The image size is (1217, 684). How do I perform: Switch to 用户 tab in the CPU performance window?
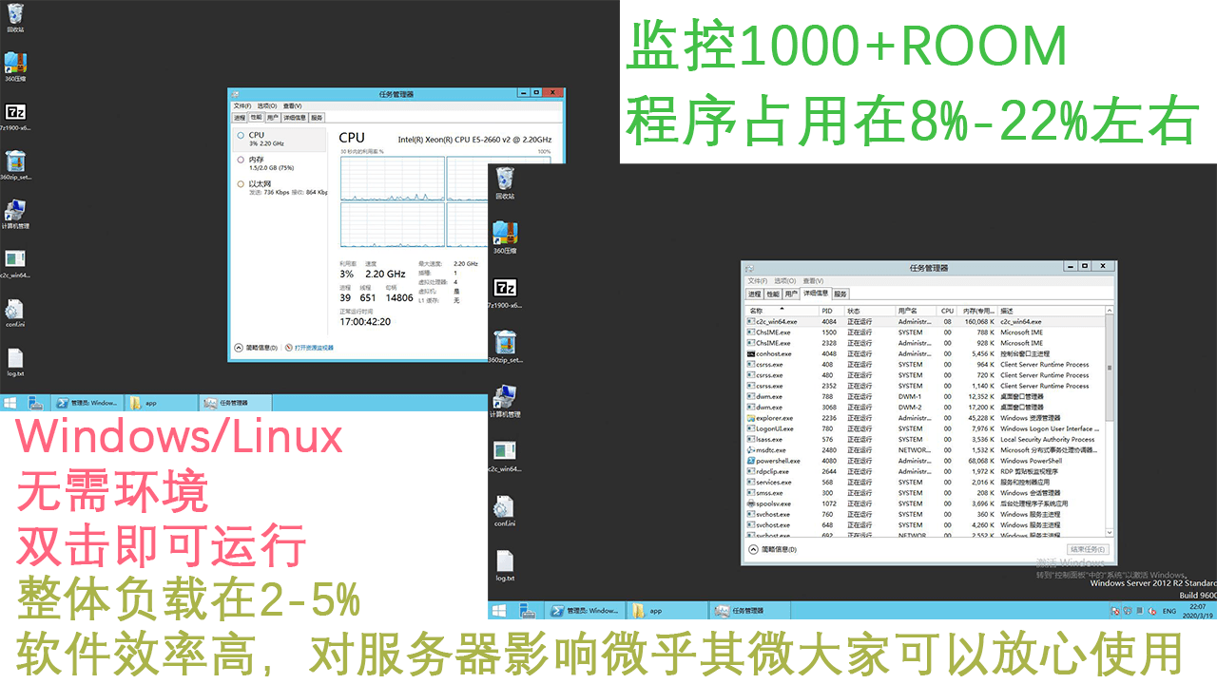click(x=273, y=118)
